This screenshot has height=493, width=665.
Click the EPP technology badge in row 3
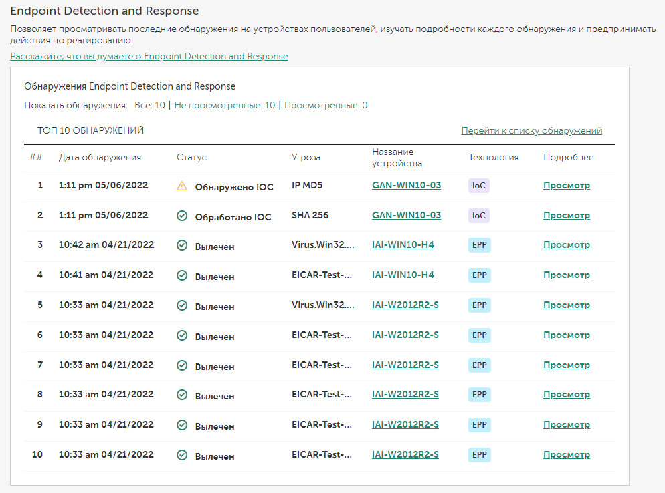pyautogui.click(x=479, y=245)
